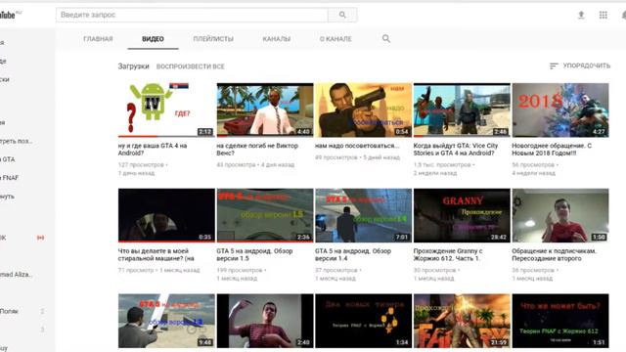Switch to the ГЛАВНАЯ tab

tap(98, 39)
